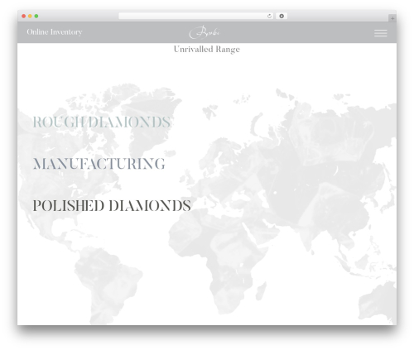Open the Online Inventory link
The height and width of the screenshot is (350, 414).
[55, 32]
